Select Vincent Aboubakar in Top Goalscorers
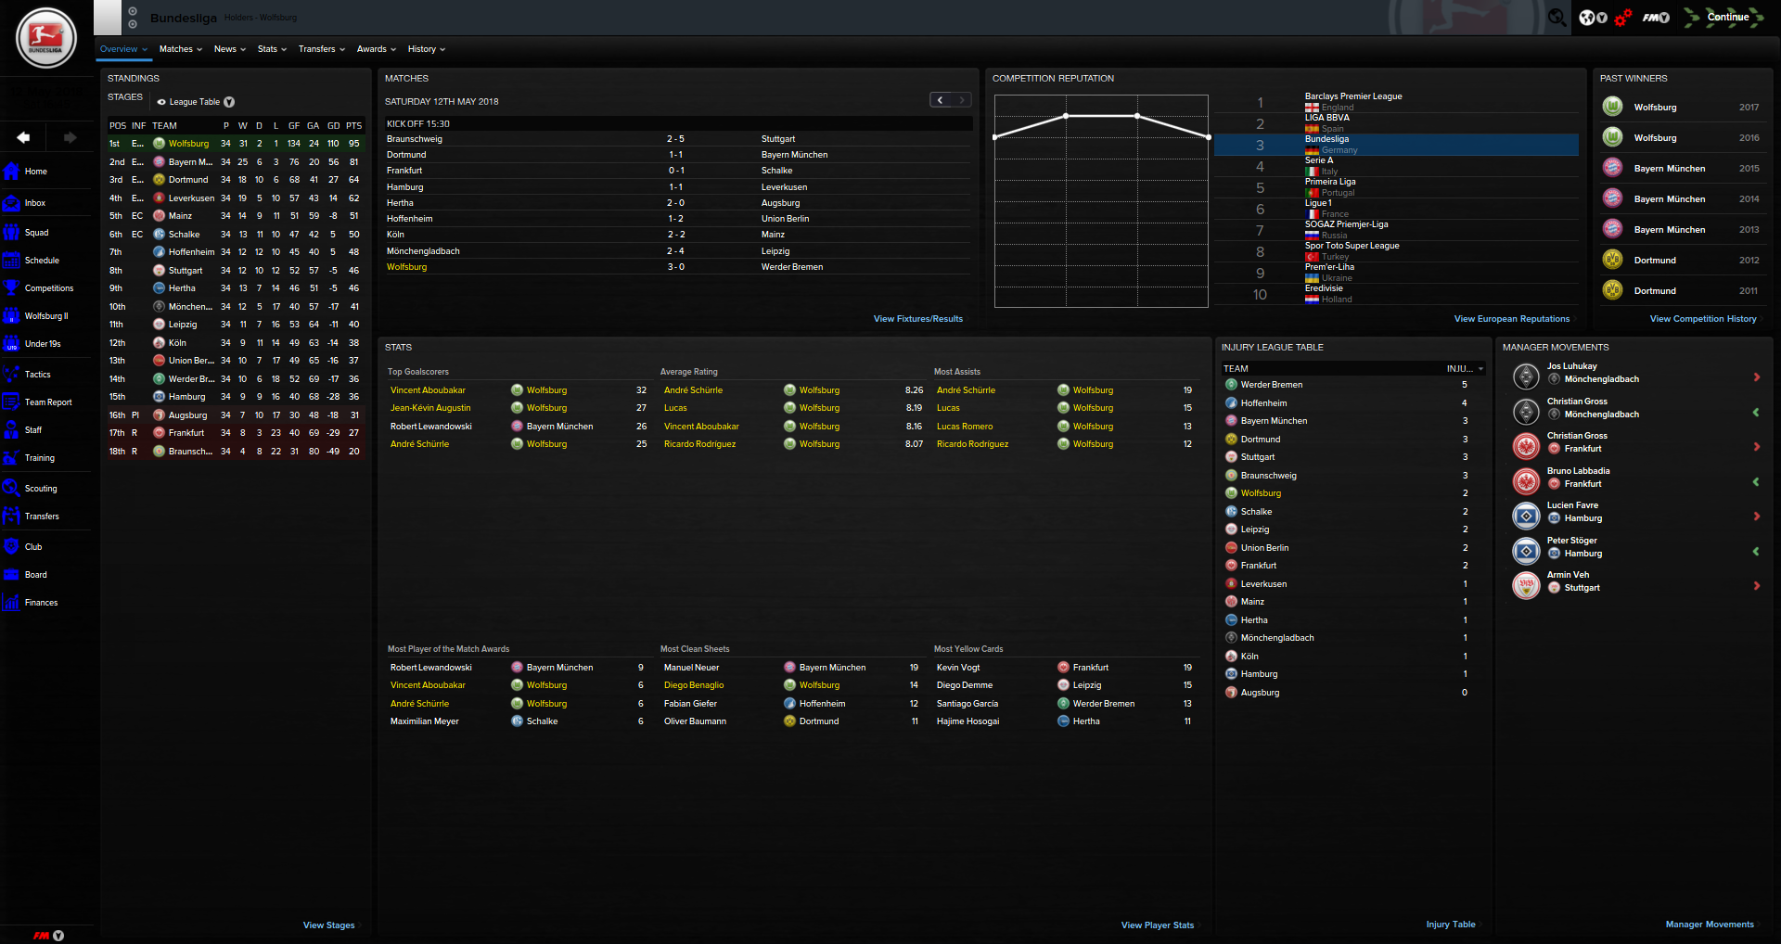 (x=429, y=390)
